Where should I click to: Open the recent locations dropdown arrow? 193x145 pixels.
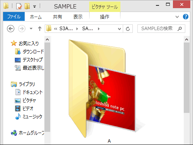(31, 29)
